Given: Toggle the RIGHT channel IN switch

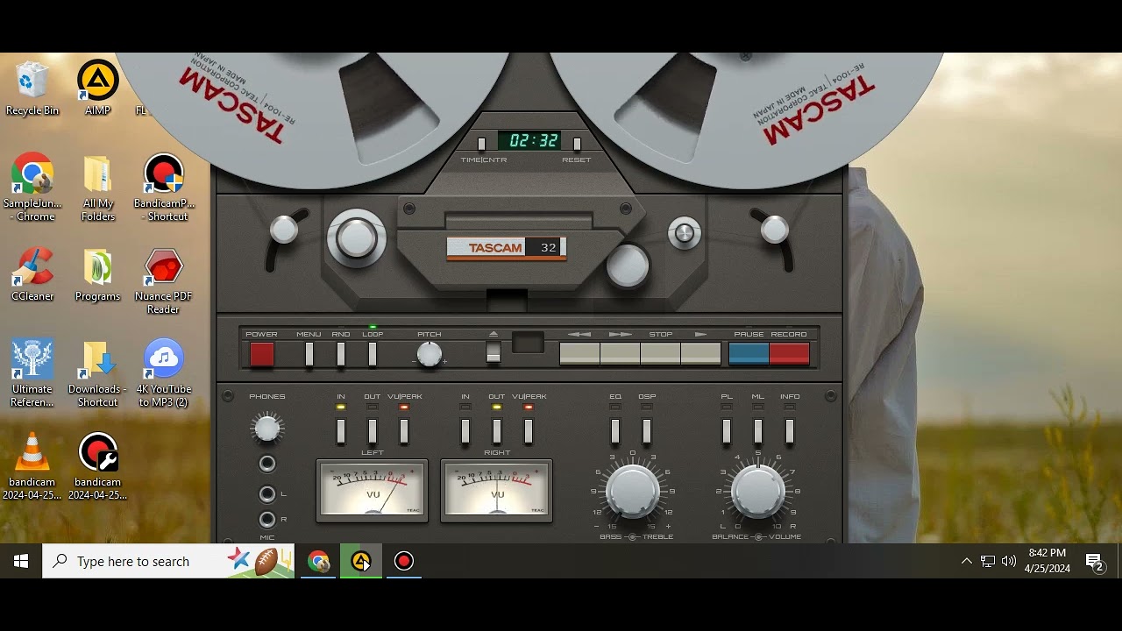Looking at the screenshot, I should pos(465,431).
